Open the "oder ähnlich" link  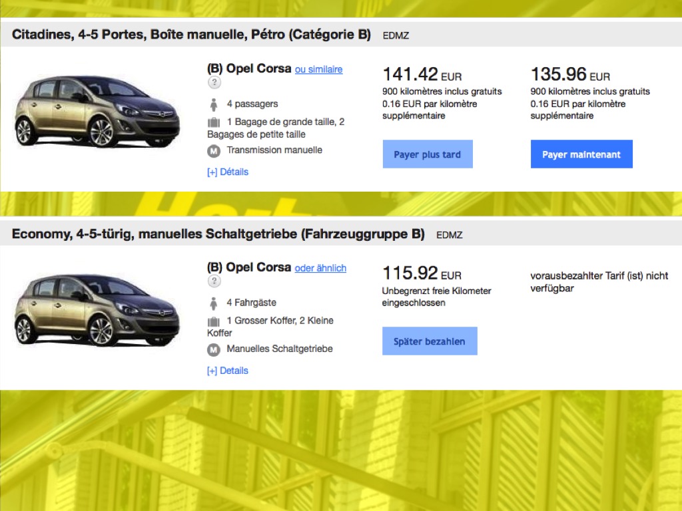pyautogui.click(x=320, y=268)
